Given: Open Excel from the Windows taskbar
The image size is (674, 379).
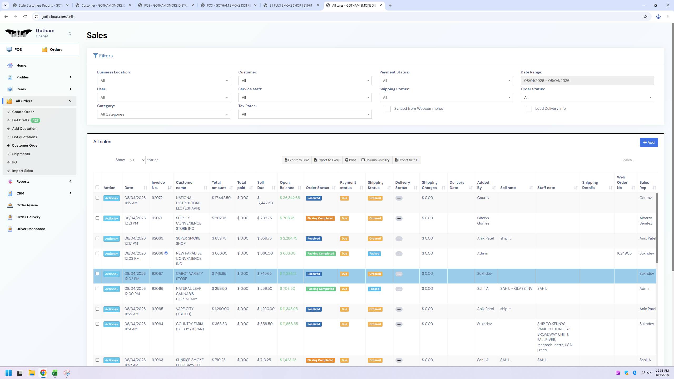Looking at the screenshot, I should point(55,373).
